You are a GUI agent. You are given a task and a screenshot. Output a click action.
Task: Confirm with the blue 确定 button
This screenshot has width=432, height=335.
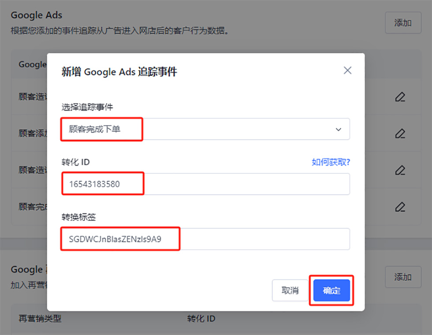click(x=331, y=290)
